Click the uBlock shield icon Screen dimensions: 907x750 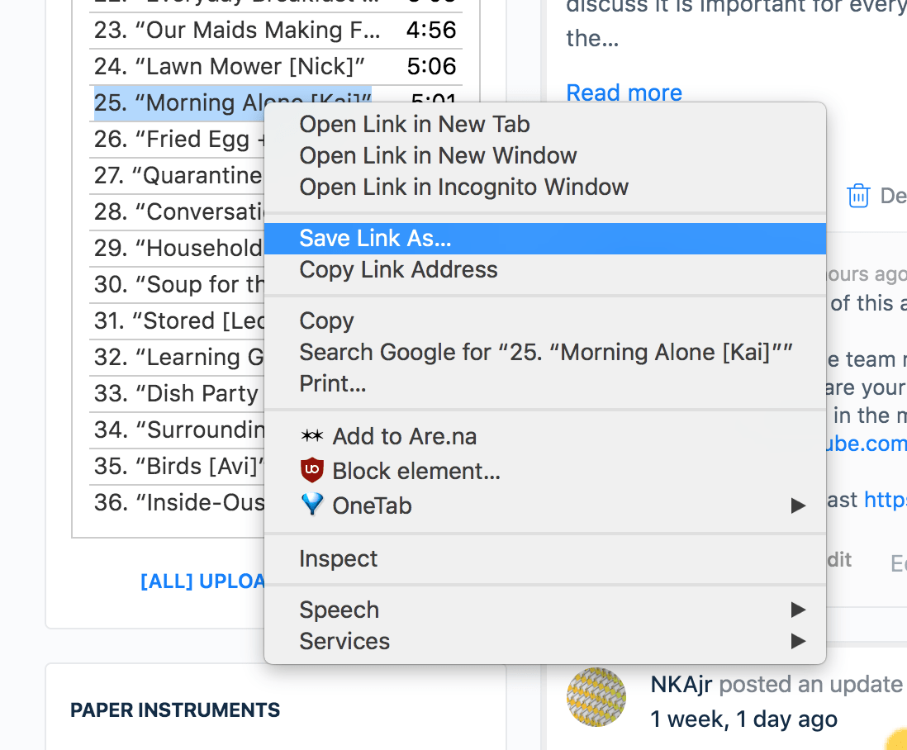click(311, 470)
